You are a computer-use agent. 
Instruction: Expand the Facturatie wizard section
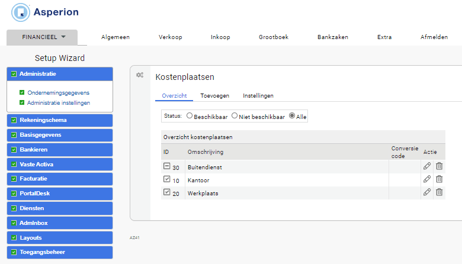coord(60,179)
